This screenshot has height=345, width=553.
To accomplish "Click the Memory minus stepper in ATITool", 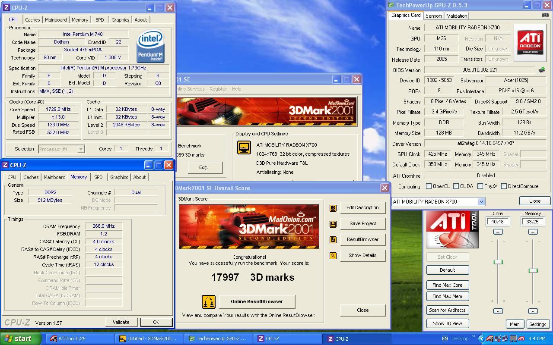I will (533, 311).
